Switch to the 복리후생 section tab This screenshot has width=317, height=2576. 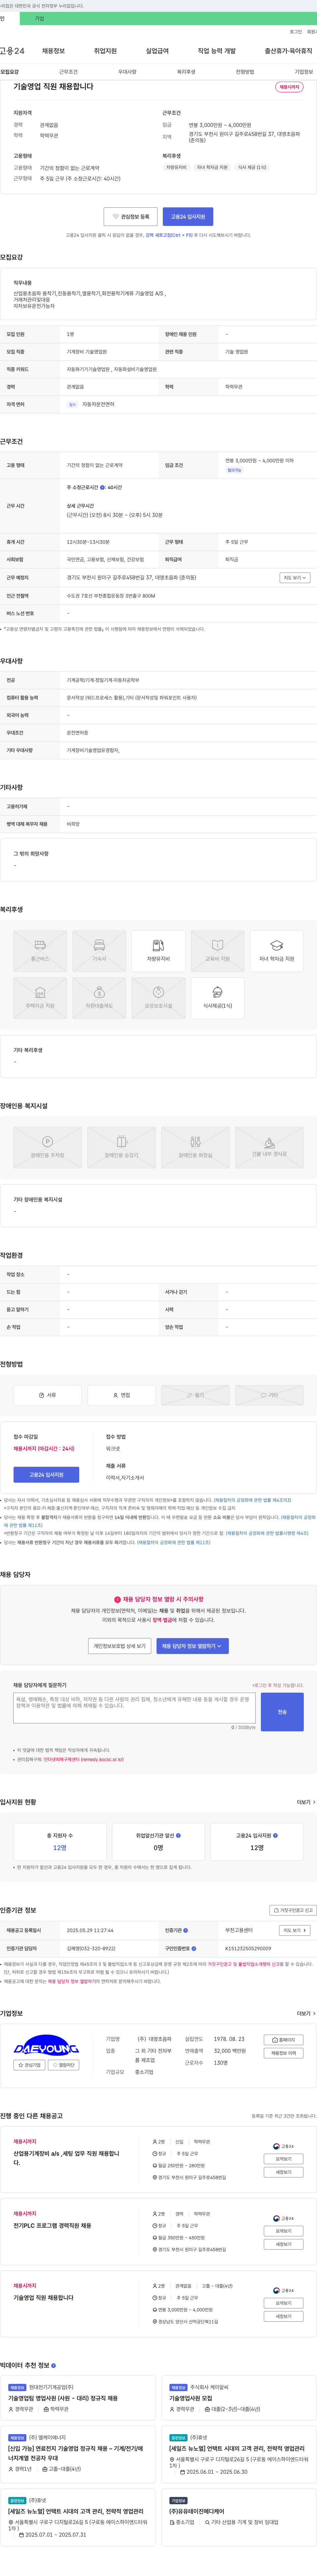pos(186,72)
